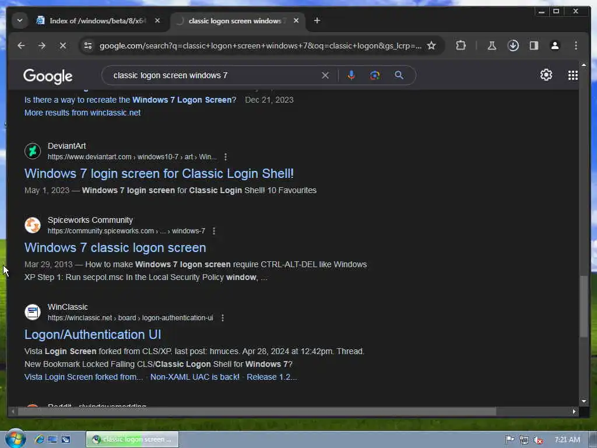Click the magnifier search button

point(399,75)
